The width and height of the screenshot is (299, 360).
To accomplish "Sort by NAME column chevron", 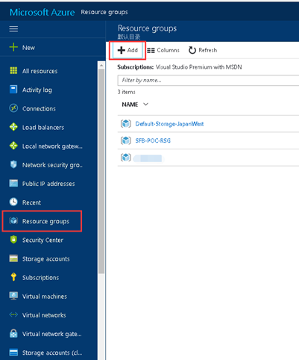I will (145, 105).
